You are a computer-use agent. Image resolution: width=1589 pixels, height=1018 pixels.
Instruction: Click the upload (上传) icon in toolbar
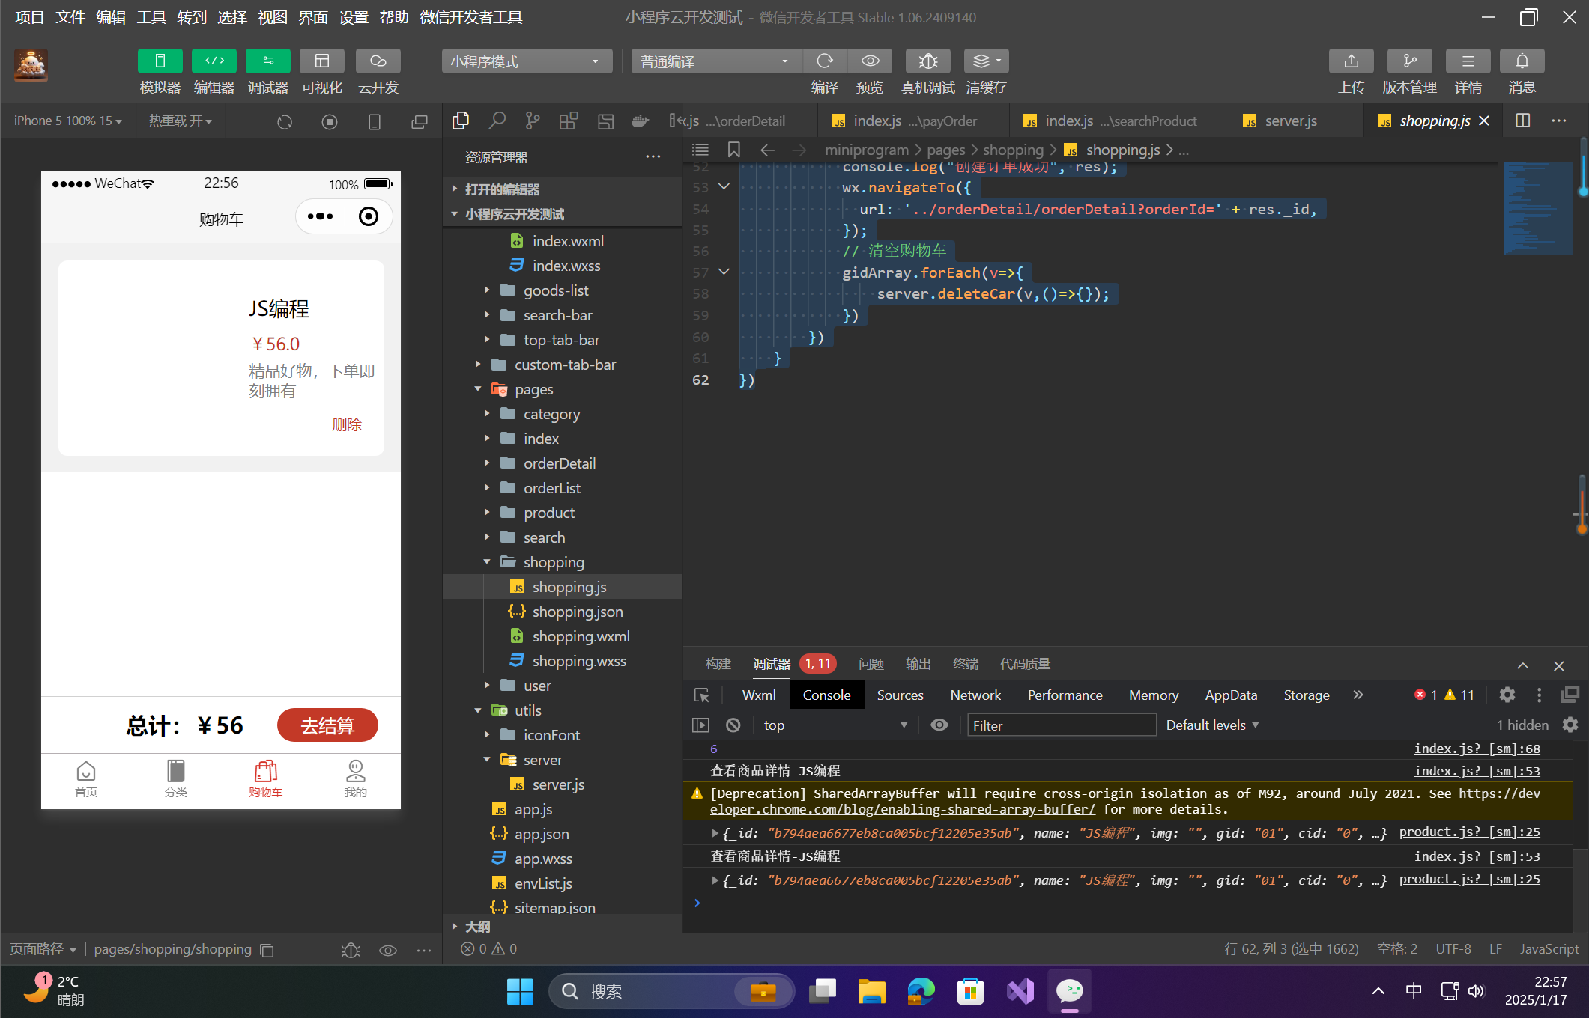(x=1351, y=61)
